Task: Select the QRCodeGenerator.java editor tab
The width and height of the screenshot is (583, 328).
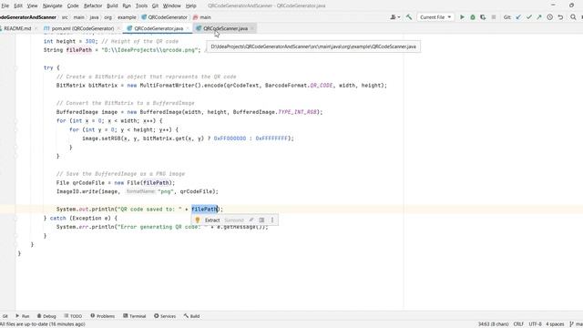Action: tap(159, 28)
